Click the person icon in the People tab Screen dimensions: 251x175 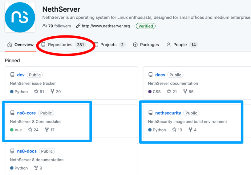(x=168, y=45)
